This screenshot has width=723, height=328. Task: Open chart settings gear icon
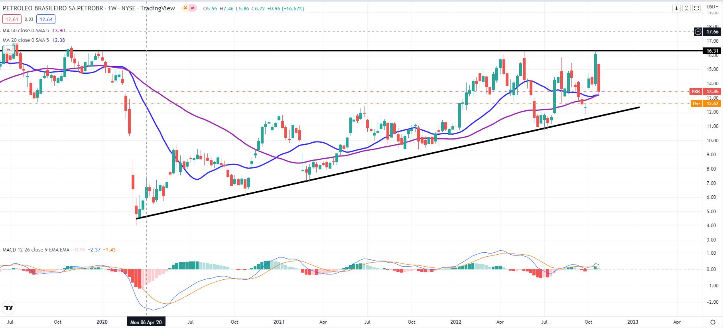pyautogui.click(x=713, y=322)
